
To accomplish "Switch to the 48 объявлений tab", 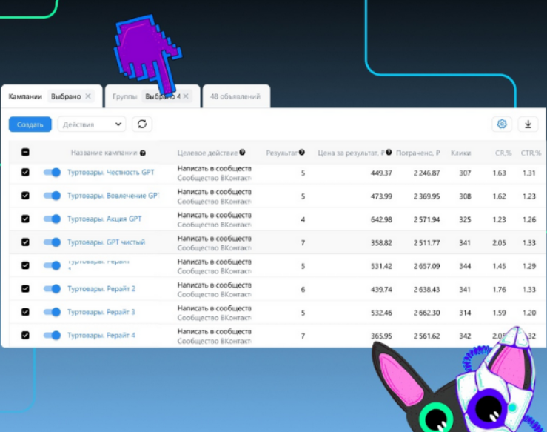I will pyautogui.click(x=235, y=96).
